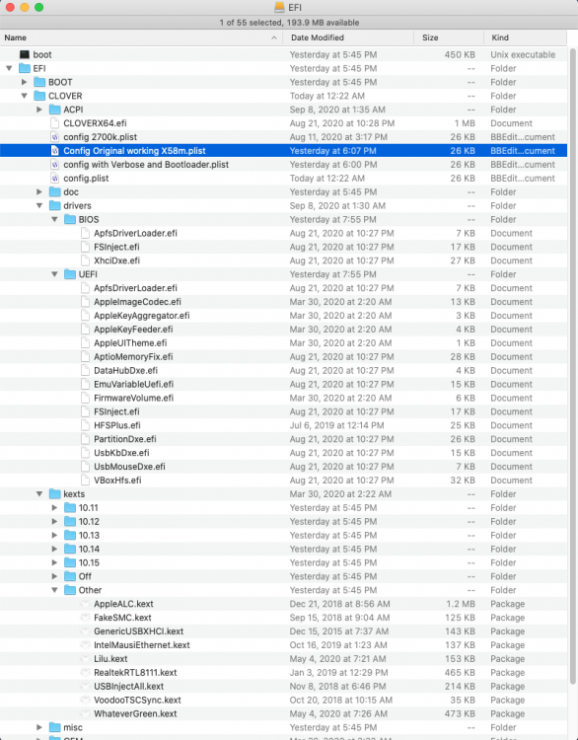Expand the misc folder disclosure triangle

click(x=39, y=727)
